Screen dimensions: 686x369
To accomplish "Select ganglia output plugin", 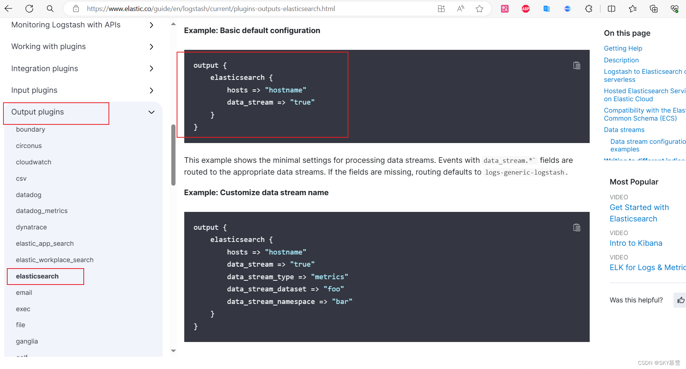I will pos(27,341).
